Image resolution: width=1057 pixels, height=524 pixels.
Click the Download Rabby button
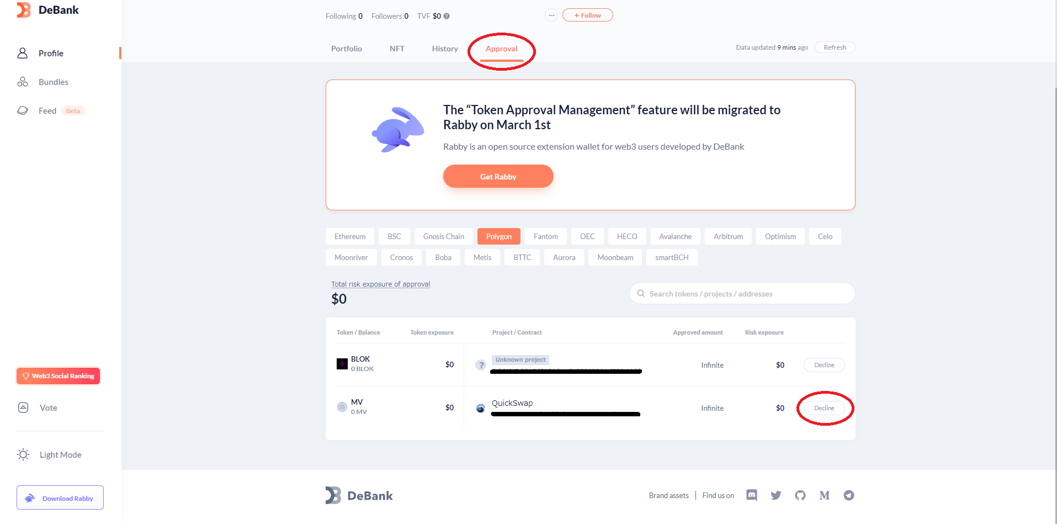click(x=60, y=497)
